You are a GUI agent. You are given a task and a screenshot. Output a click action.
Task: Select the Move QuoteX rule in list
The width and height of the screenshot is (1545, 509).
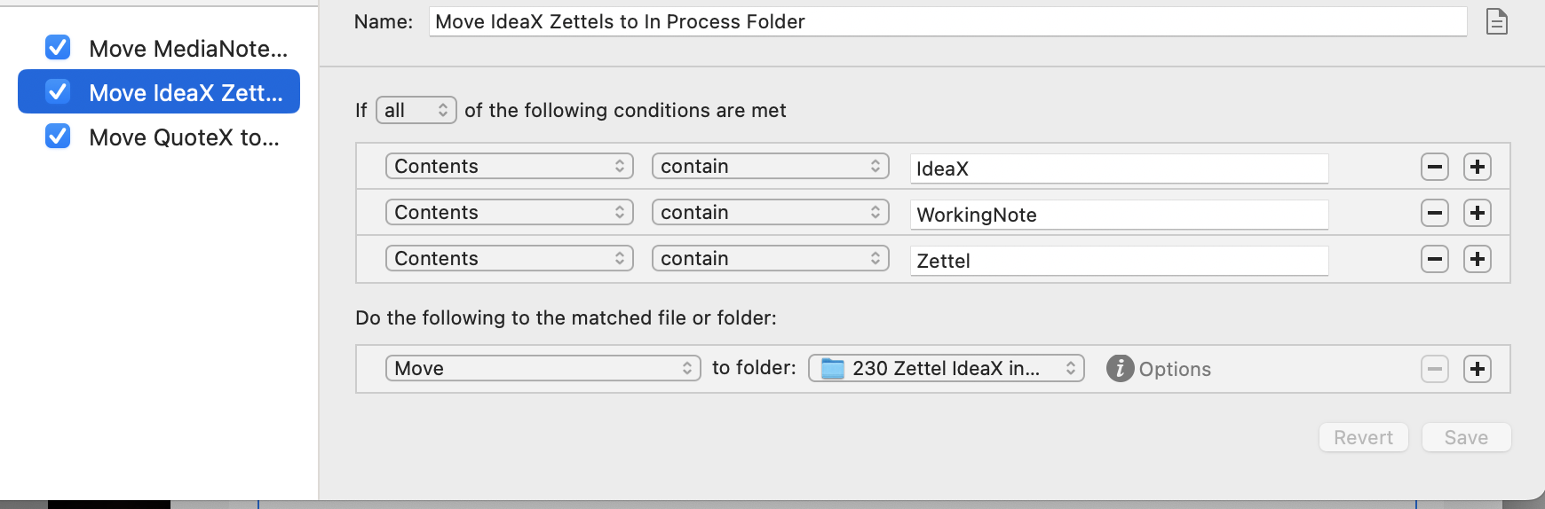(184, 137)
